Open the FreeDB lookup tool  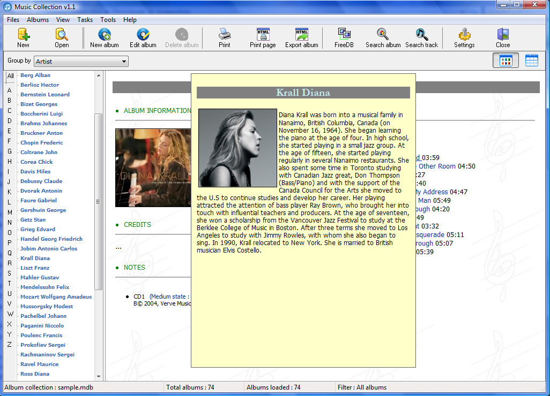point(344,38)
